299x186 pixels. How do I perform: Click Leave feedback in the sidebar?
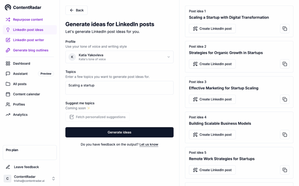pos(26,167)
